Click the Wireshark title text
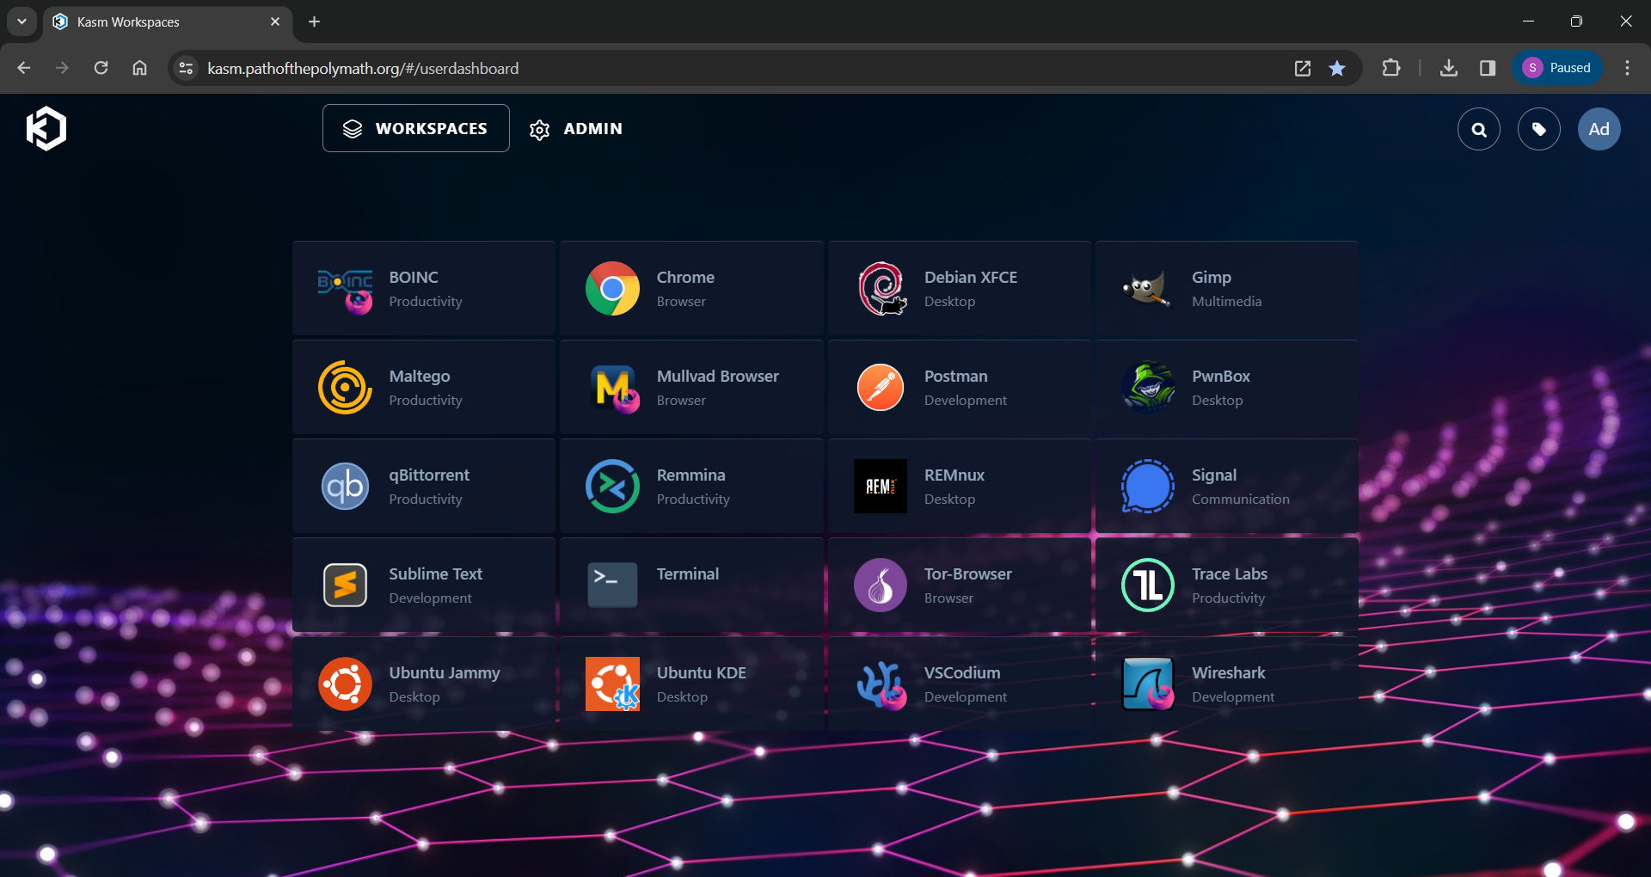The height and width of the screenshot is (877, 1651). [x=1229, y=673]
